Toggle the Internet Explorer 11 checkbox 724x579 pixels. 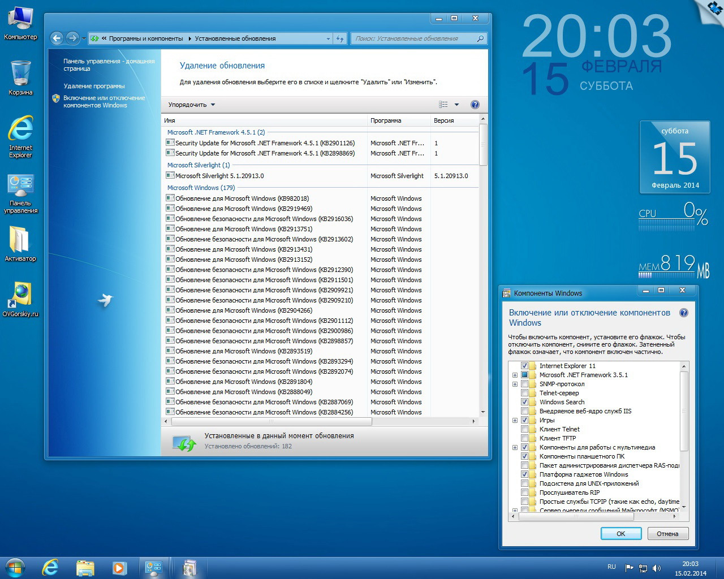coord(524,366)
